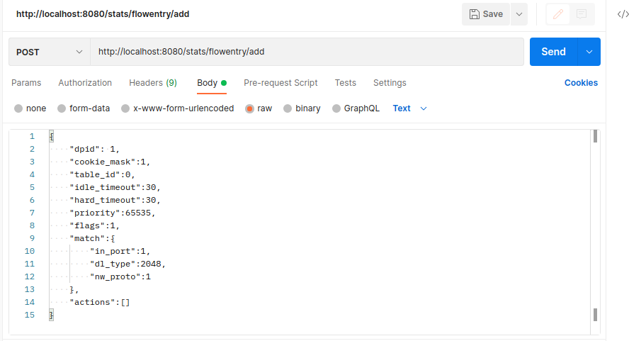Open the Text format dropdown
Screen dimensions: 629x341
(x=410, y=108)
